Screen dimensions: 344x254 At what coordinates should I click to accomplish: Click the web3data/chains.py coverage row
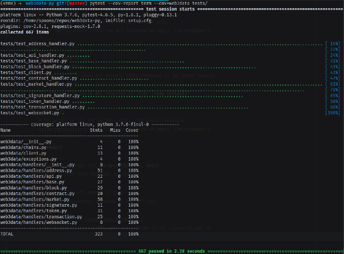[x=69, y=147]
